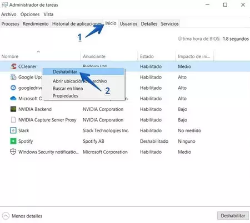Viewport: 250px width, 223px height.
Task: Click the Menos detalles link
Action: 27,216
